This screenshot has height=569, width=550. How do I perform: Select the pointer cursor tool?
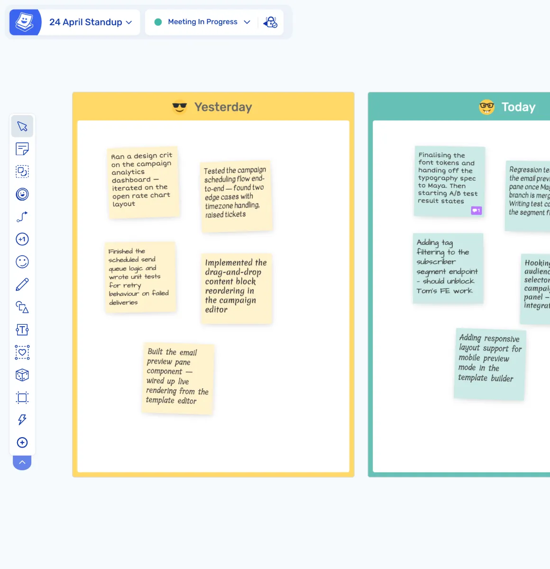click(22, 126)
